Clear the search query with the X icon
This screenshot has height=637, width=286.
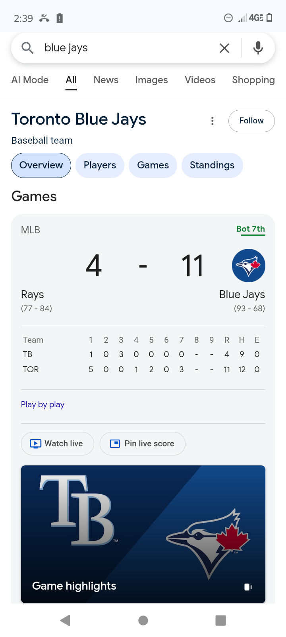coord(224,48)
